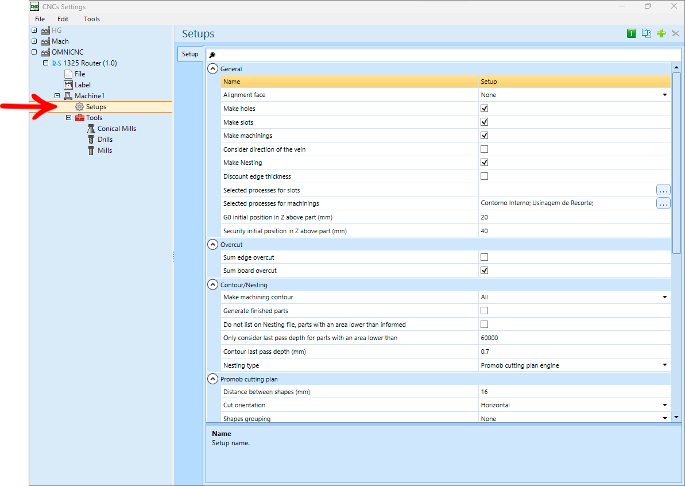This screenshot has width=685, height=486.
Task: Open the Tools menu
Action: point(92,19)
